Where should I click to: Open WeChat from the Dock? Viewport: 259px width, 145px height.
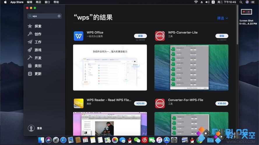[x=137, y=140]
